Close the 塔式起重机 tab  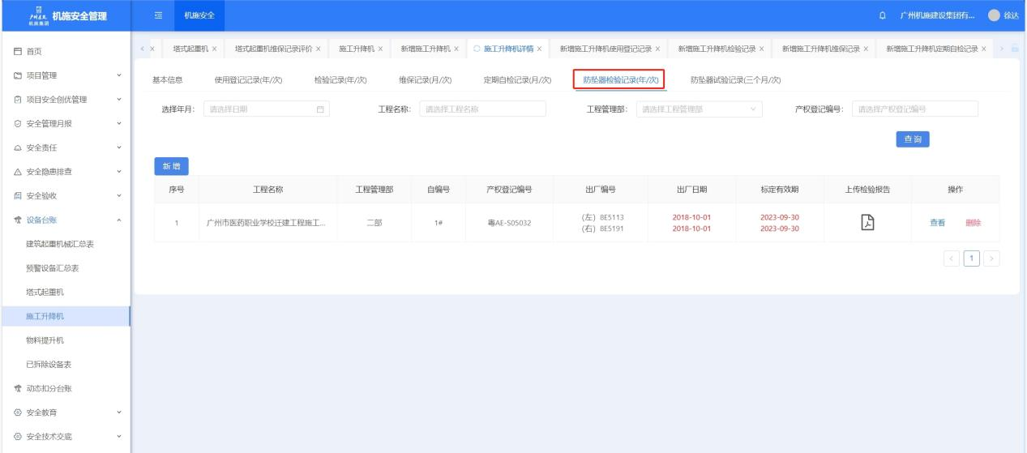pos(213,49)
